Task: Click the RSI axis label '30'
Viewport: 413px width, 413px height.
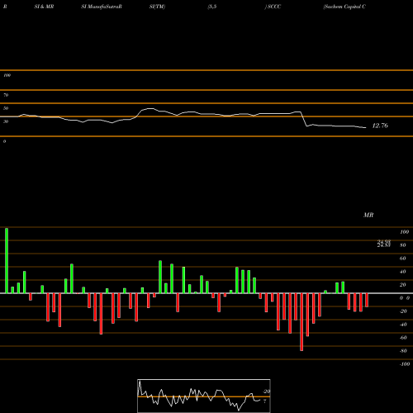Action: [x=6, y=121]
